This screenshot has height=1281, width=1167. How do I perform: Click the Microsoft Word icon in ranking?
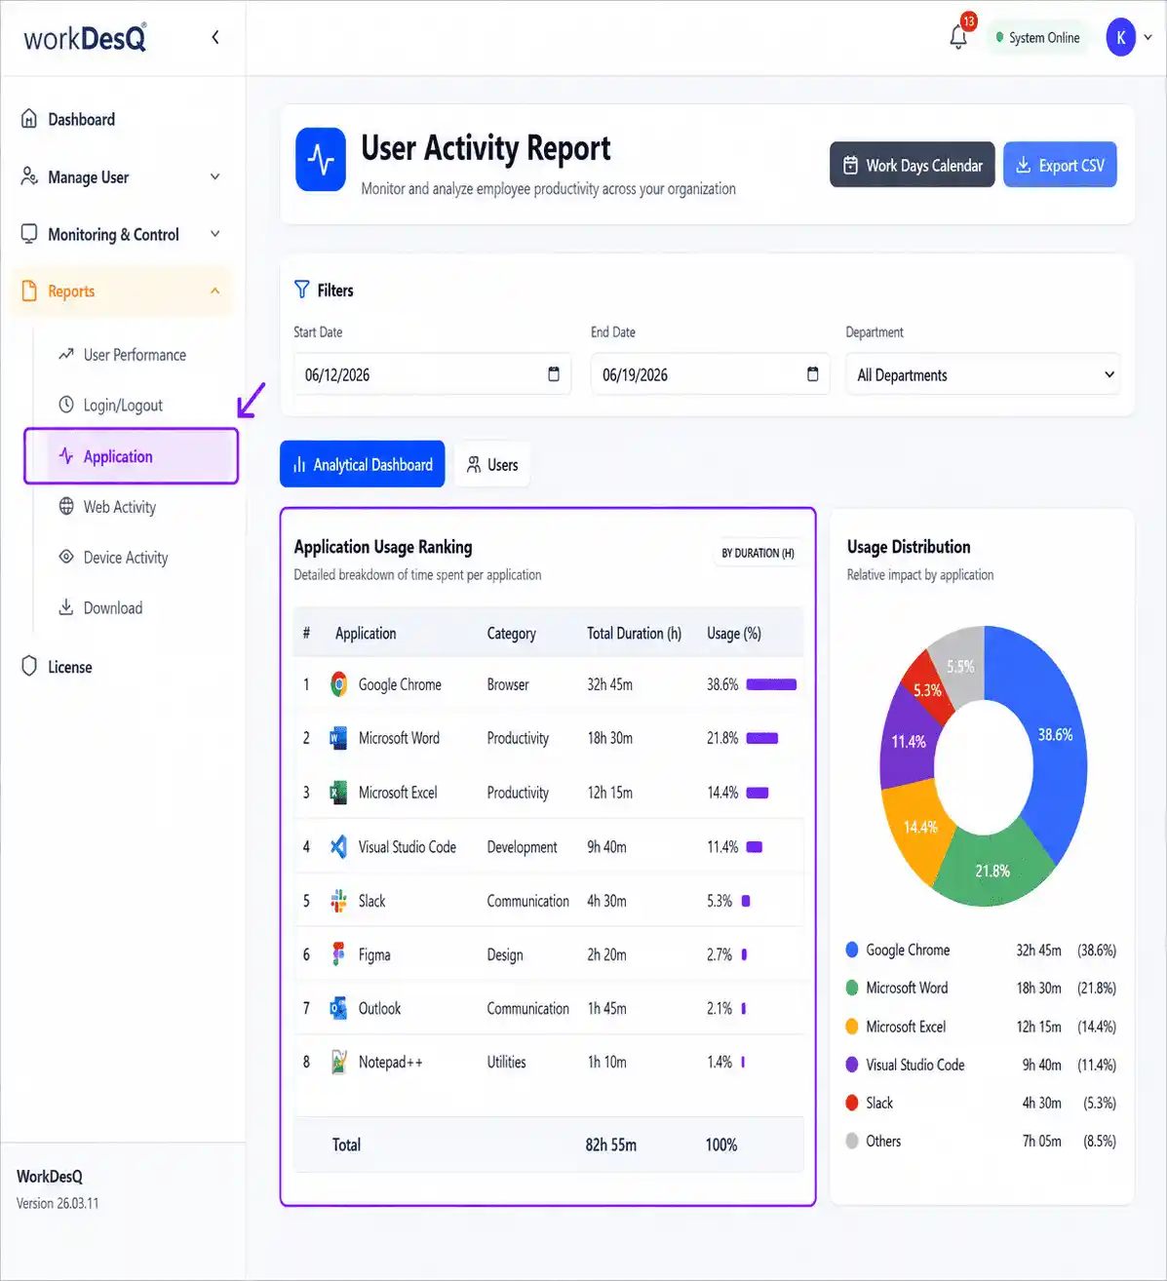[x=338, y=738]
